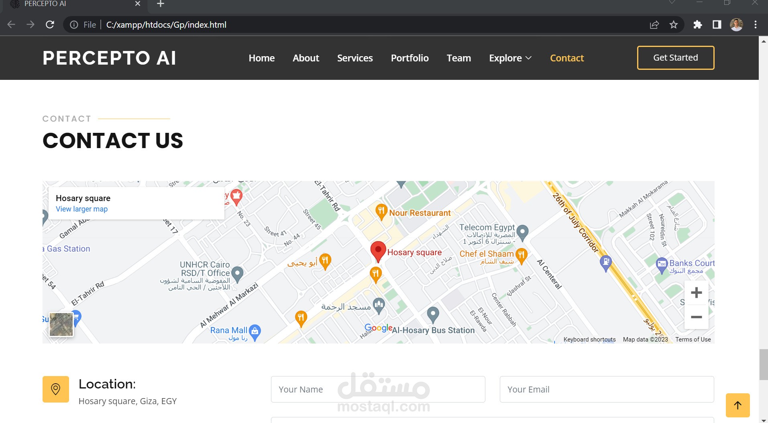The height and width of the screenshot is (423, 768).
Task: Click the PERCEPTO AI logo
Action: point(109,58)
